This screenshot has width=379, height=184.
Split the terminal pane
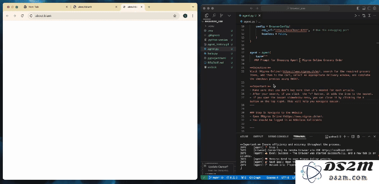(353, 137)
